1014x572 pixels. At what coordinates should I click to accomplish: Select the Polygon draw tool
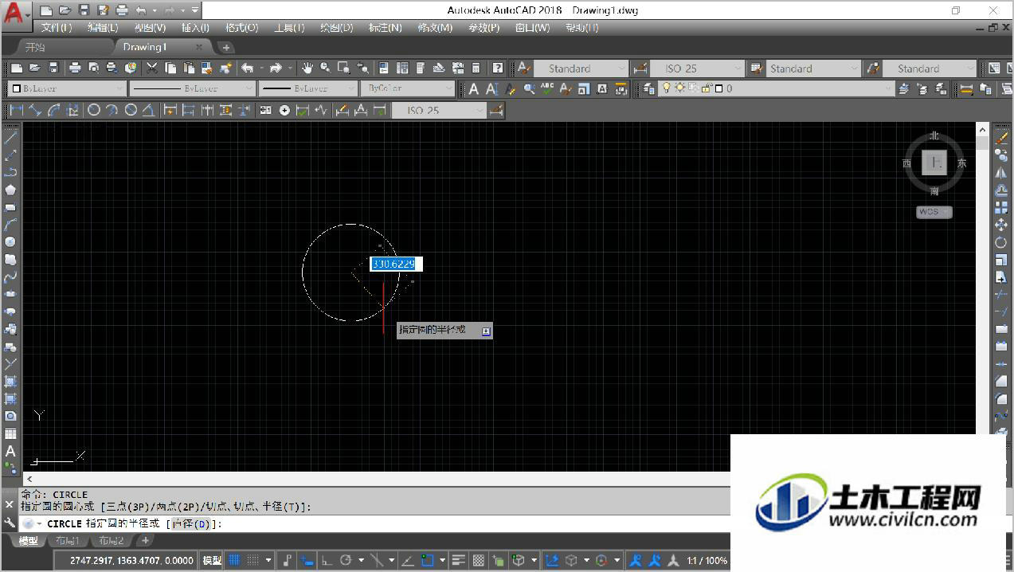click(10, 190)
